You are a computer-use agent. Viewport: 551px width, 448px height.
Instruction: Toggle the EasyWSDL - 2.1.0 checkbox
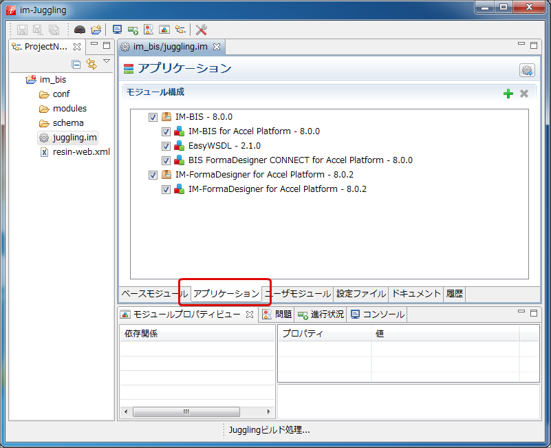click(x=166, y=146)
